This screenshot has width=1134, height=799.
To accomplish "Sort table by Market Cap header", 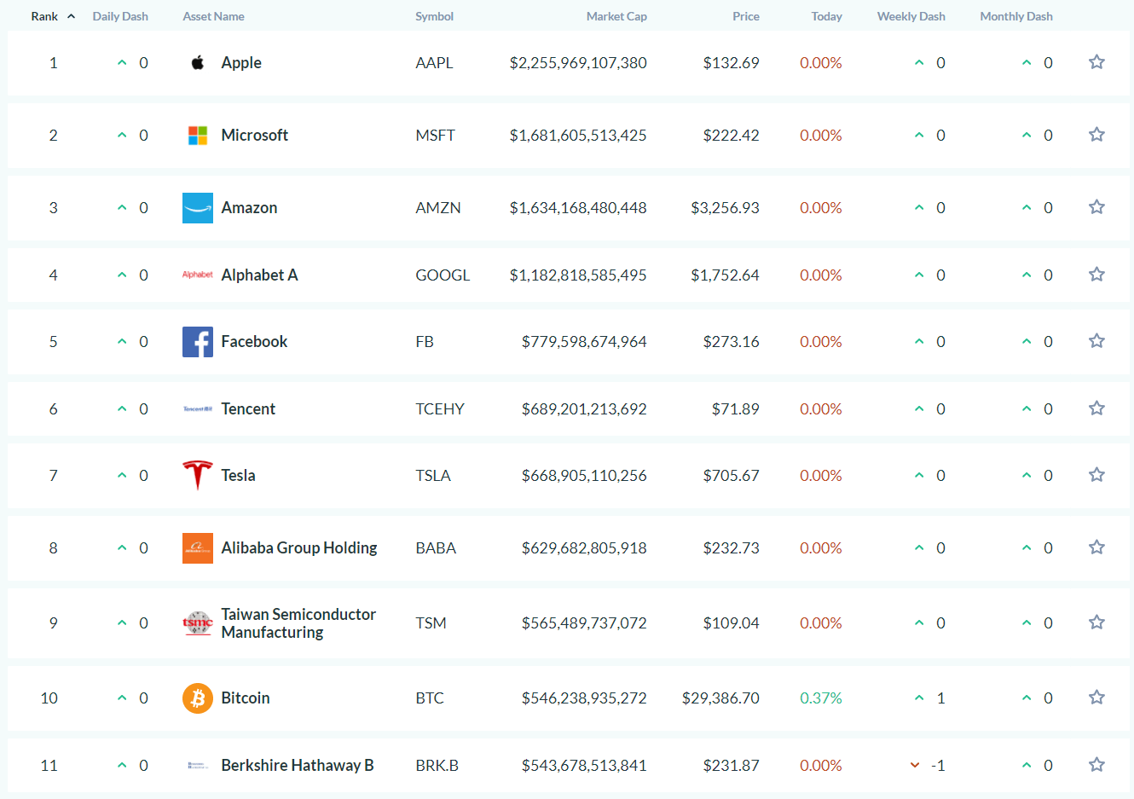I will (616, 16).
